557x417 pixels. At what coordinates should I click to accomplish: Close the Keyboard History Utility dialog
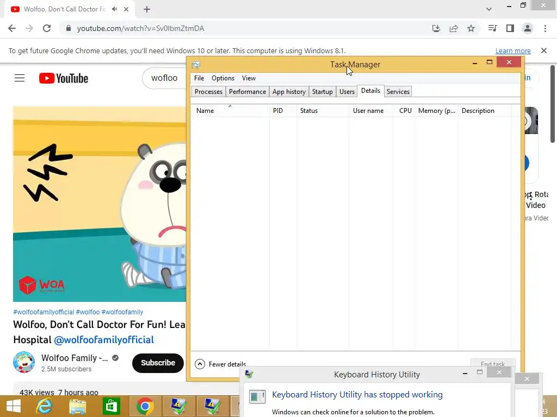pyautogui.click(x=499, y=372)
